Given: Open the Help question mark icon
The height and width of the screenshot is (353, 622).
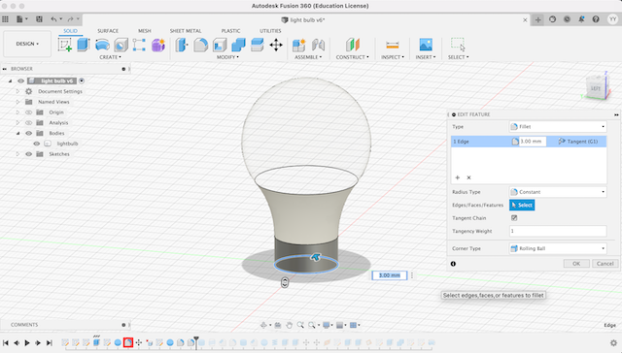Looking at the screenshot, I should click(x=596, y=19).
